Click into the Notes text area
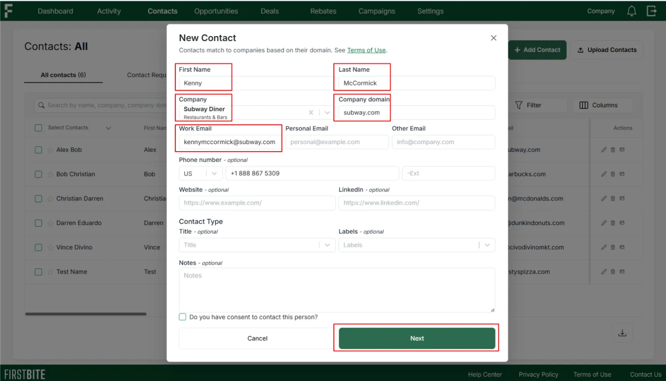The width and height of the screenshot is (666, 381). (337, 290)
